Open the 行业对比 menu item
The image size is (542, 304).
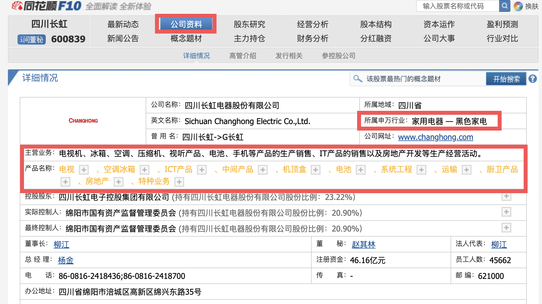(502, 38)
